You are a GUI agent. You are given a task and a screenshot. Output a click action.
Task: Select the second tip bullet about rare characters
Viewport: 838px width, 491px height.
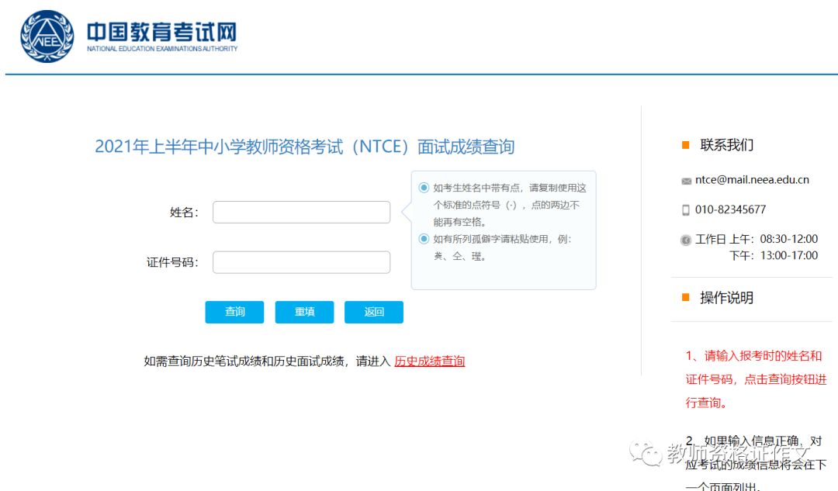click(424, 239)
